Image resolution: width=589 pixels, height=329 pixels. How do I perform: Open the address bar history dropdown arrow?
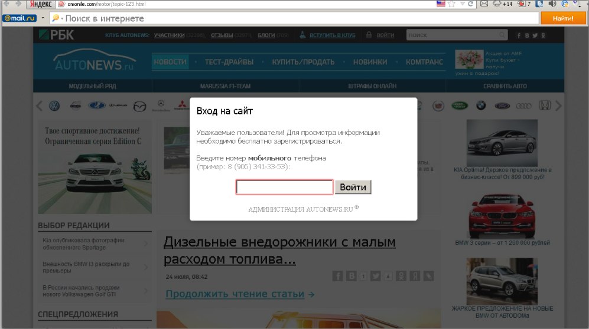click(x=463, y=4)
